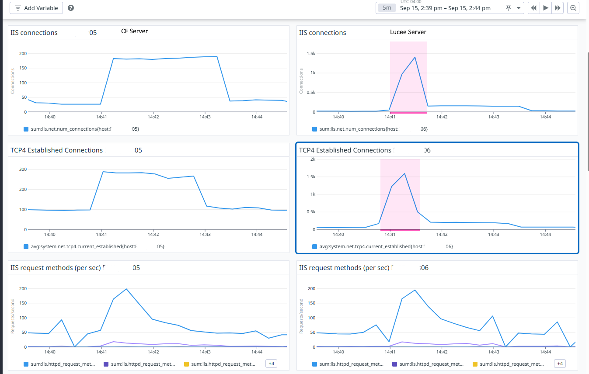Click the 5m time span badge

(x=387, y=8)
